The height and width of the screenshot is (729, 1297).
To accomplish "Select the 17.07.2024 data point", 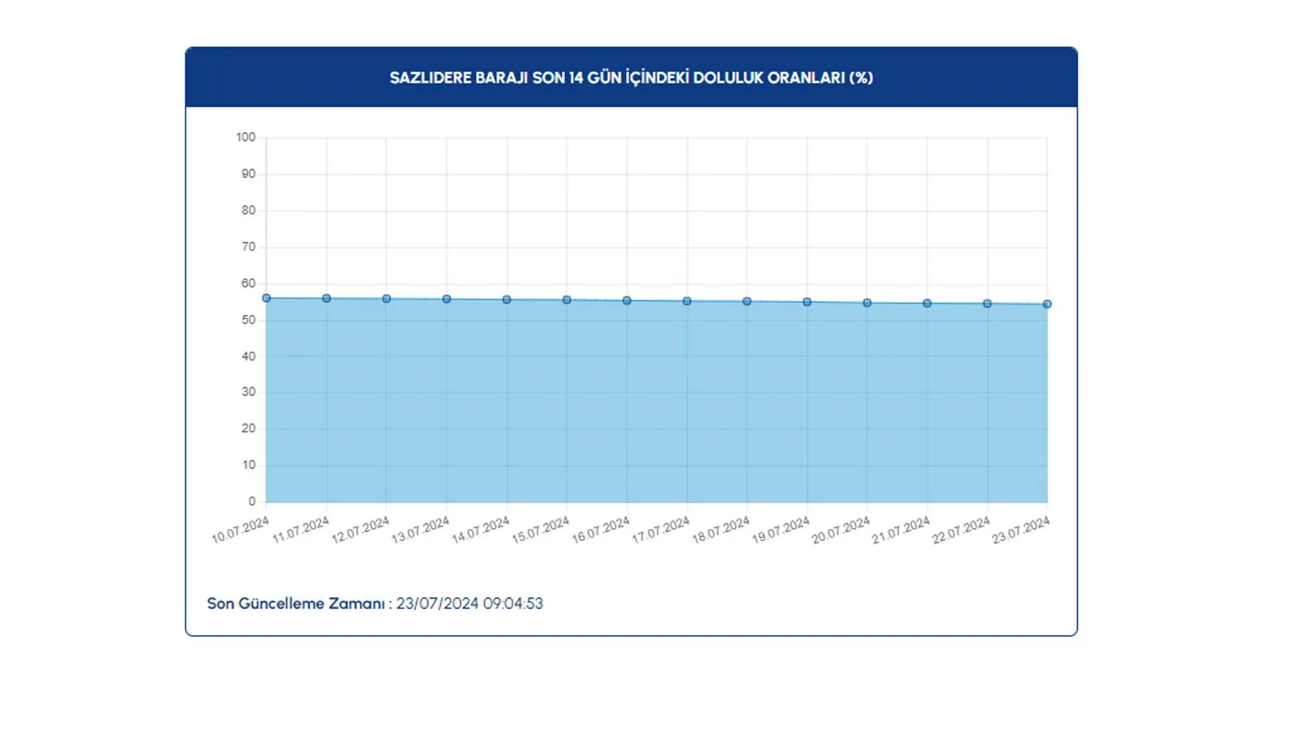I will click(x=688, y=301).
